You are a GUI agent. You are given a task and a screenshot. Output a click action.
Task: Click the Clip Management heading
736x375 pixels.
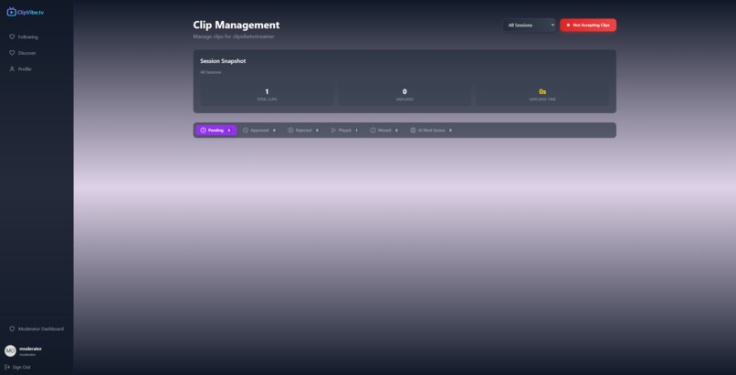pos(237,25)
